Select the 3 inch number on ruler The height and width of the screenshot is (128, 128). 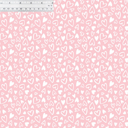[x=31, y=3]
